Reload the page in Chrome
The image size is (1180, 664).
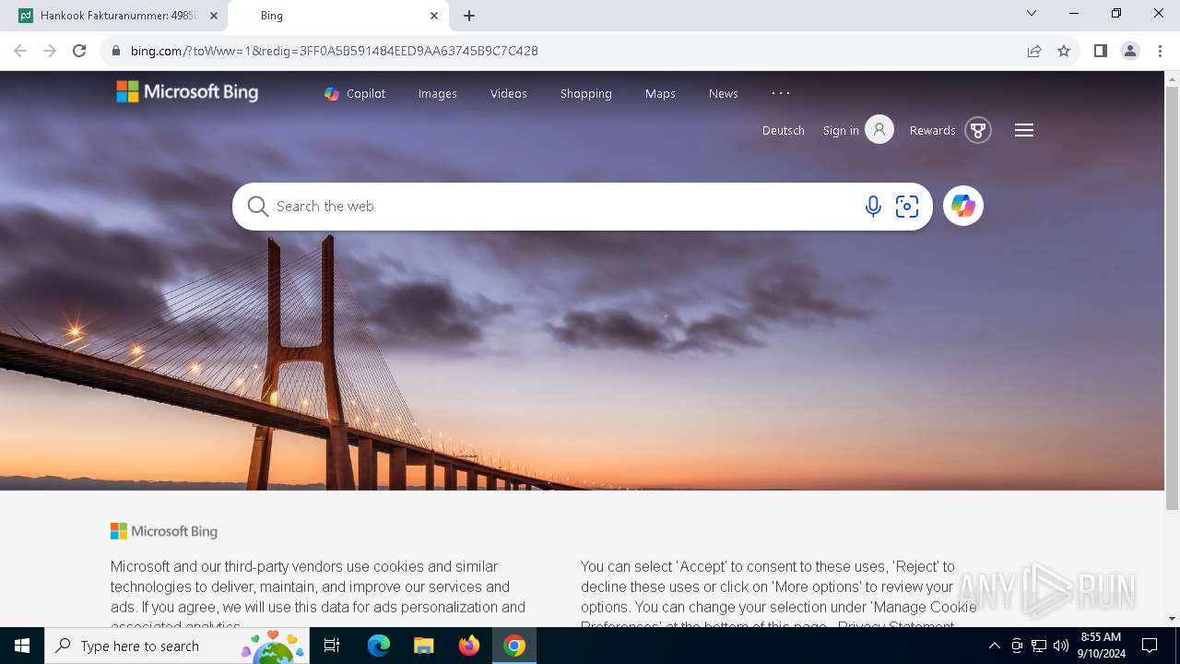point(79,51)
